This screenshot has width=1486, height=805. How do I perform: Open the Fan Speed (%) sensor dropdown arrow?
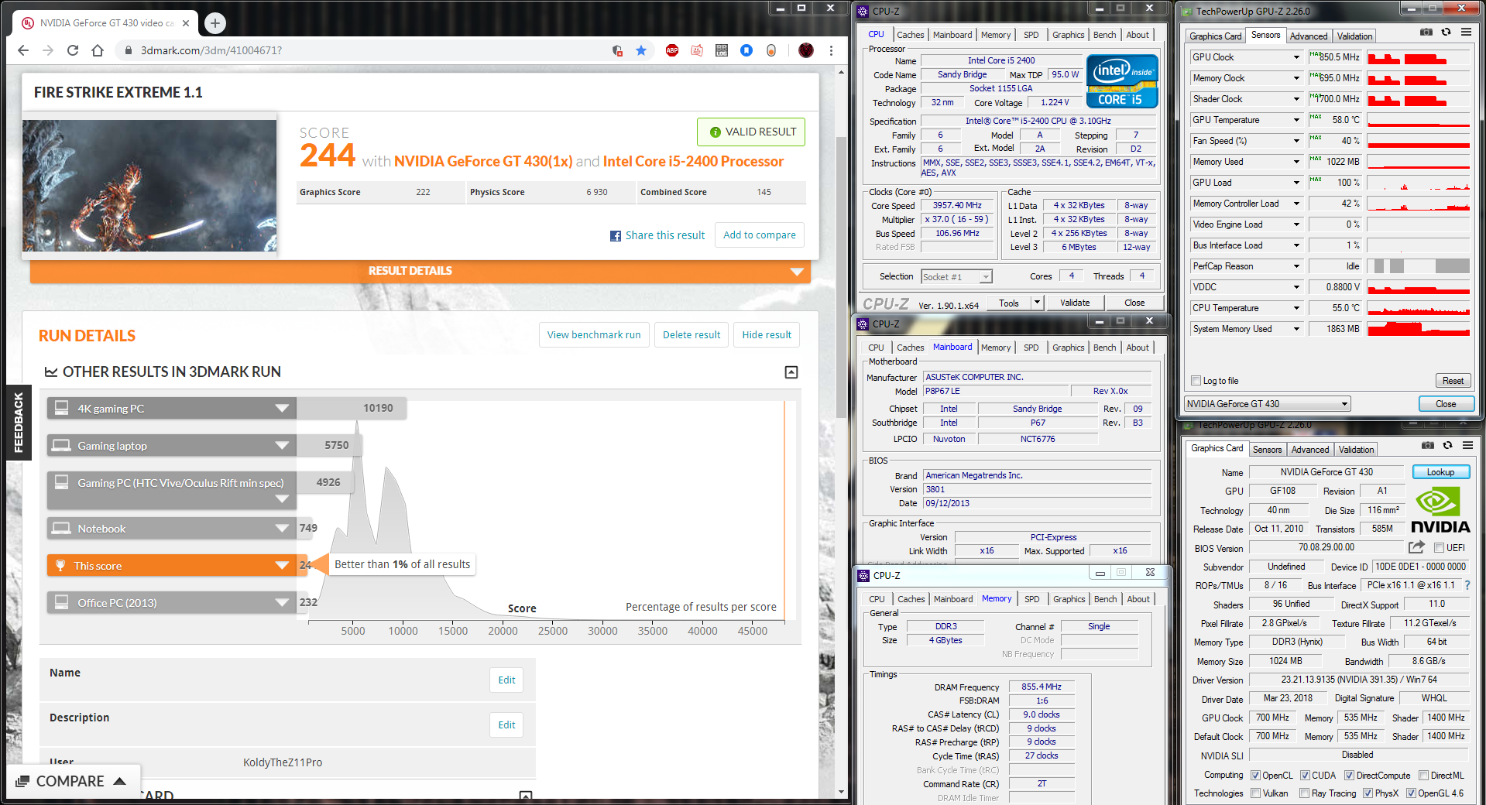(1296, 141)
